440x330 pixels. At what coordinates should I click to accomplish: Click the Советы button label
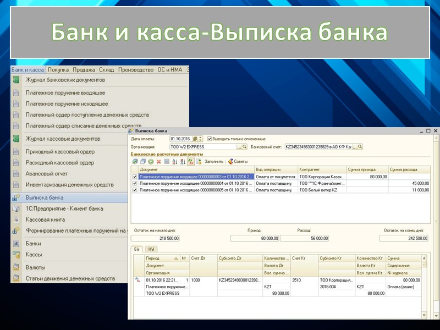point(241,162)
